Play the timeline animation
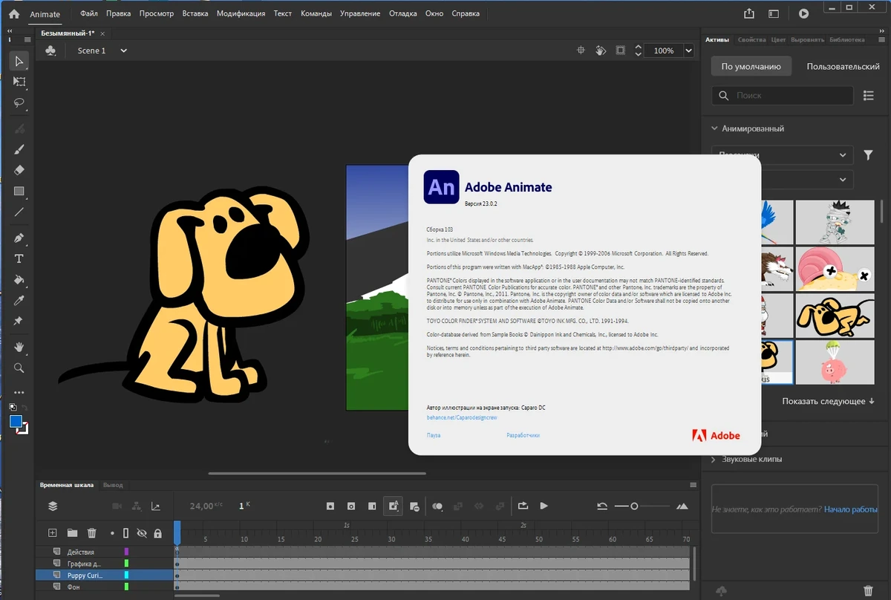 point(544,506)
